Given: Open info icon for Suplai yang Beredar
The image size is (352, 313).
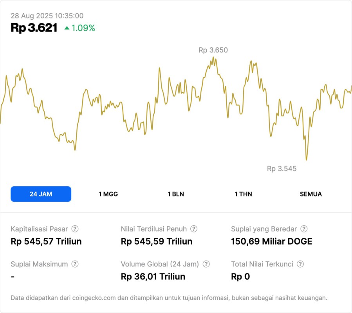Looking at the screenshot, I should pos(304,229).
